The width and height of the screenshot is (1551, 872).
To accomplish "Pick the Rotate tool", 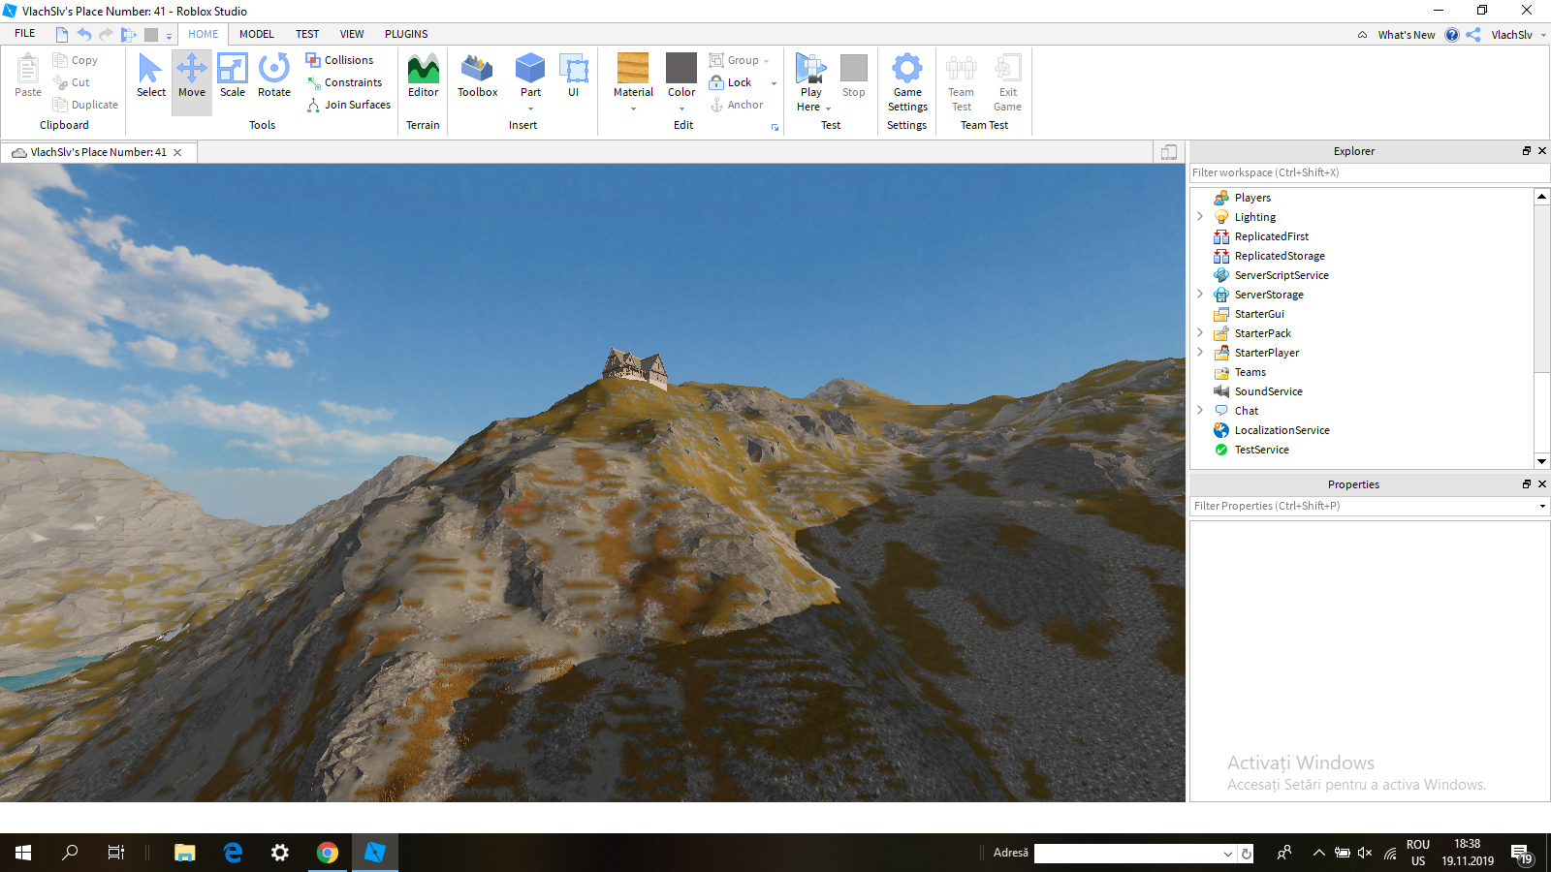I will (274, 76).
